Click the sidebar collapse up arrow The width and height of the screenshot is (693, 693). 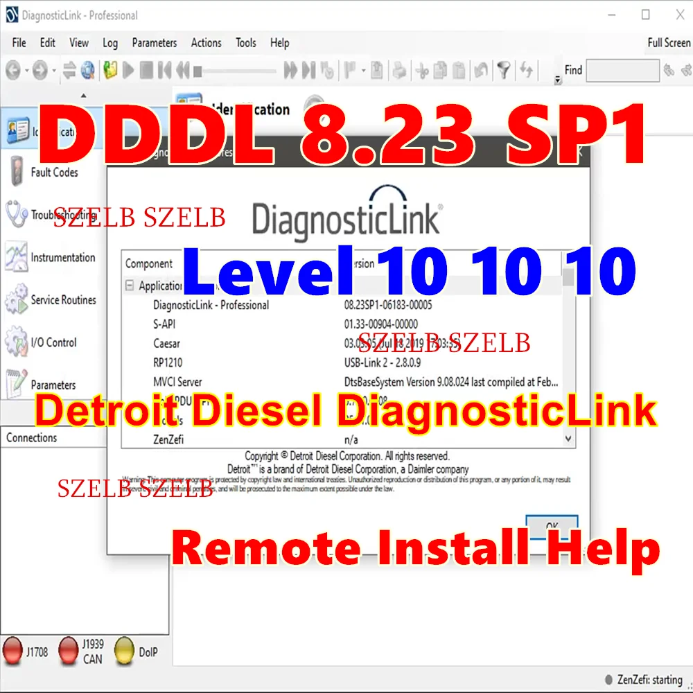coord(83,96)
